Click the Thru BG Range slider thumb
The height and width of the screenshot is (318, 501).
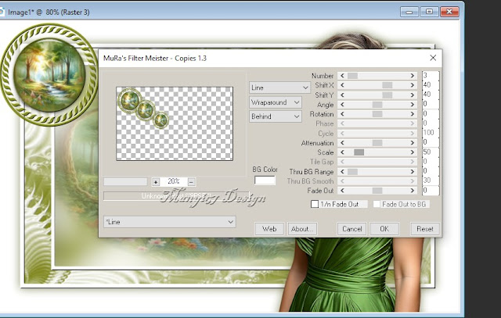click(x=352, y=172)
